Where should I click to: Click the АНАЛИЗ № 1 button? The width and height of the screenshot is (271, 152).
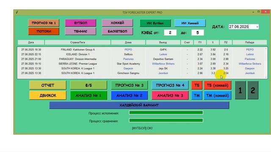tap(88, 95)
